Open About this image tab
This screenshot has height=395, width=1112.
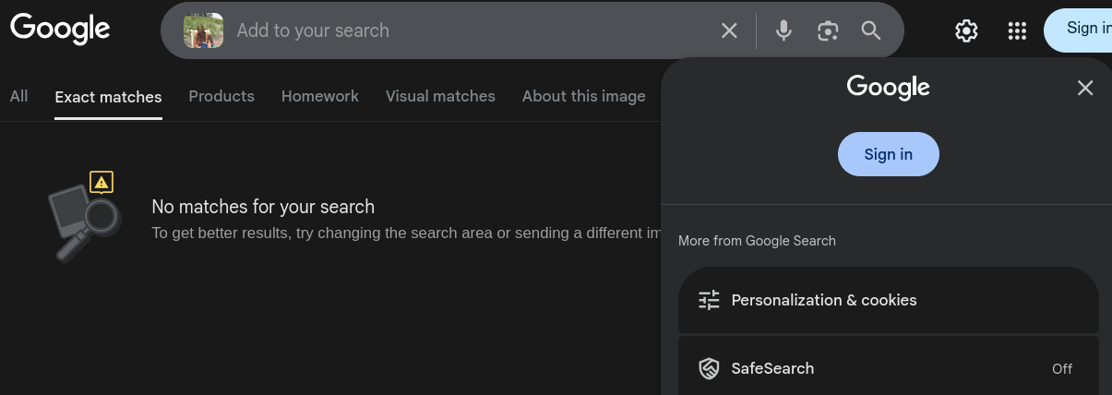pyautogui.click(x=584, y=96)
